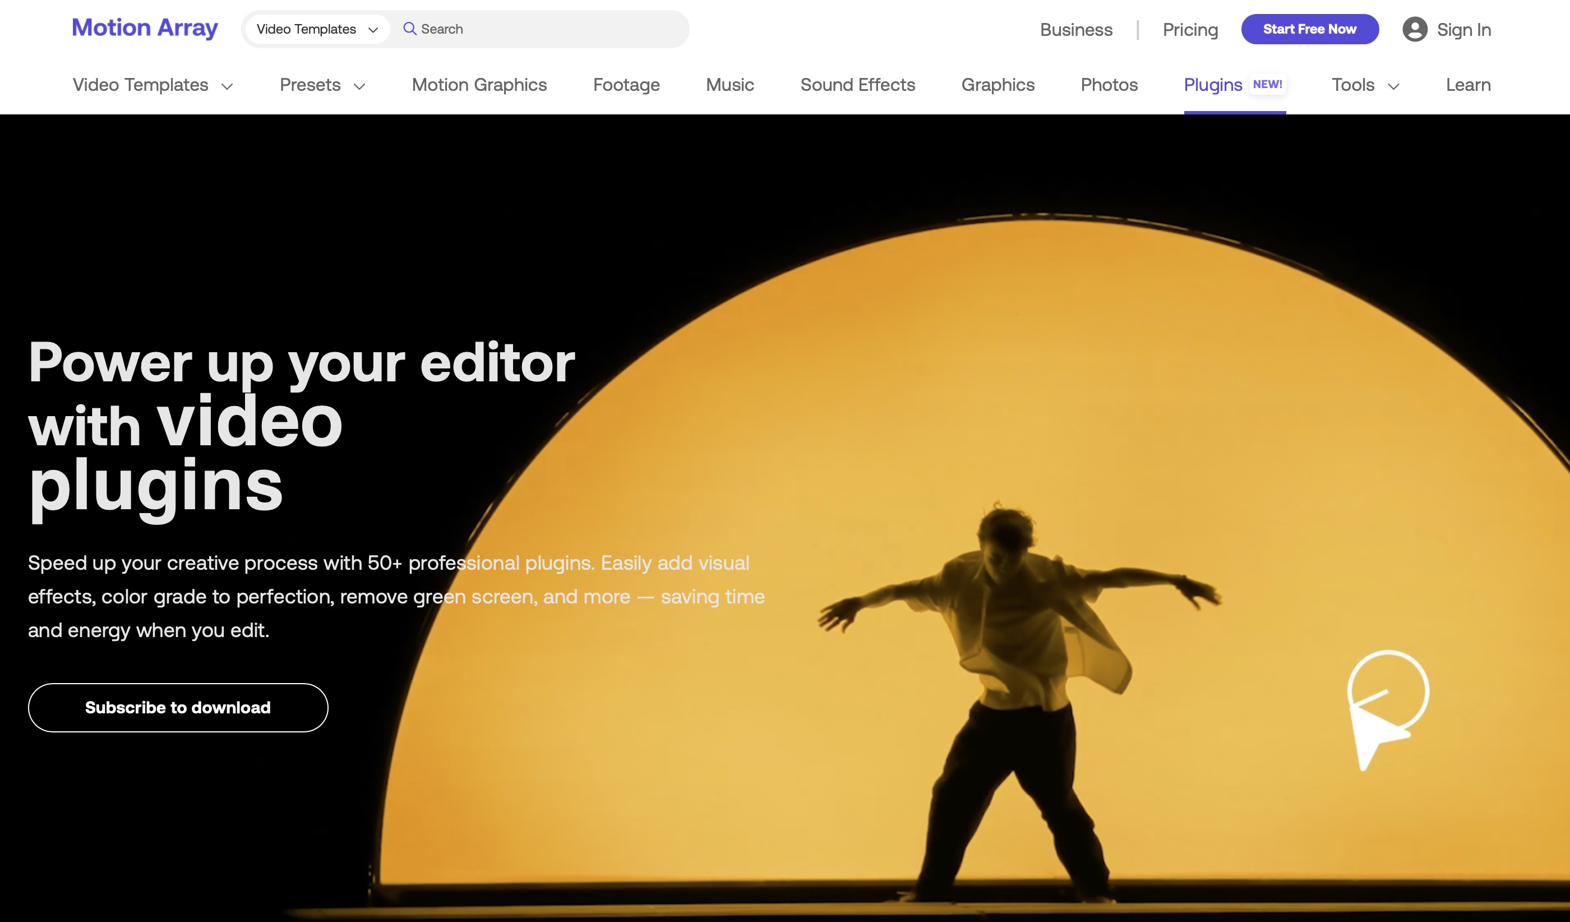Click the user avatar icon

(x=1414, y=29)
